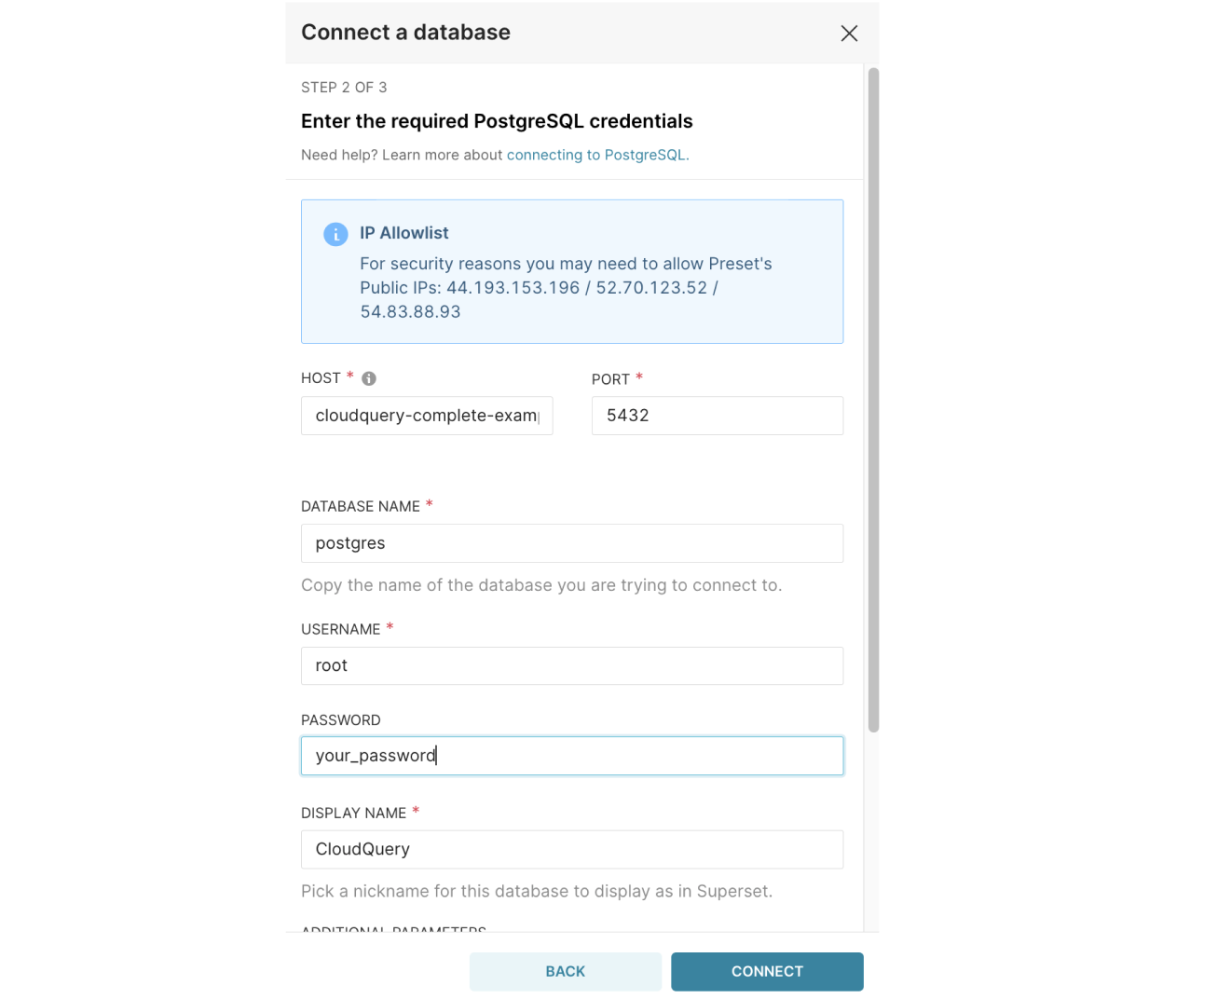Click the Database Name label

[361, 506]
